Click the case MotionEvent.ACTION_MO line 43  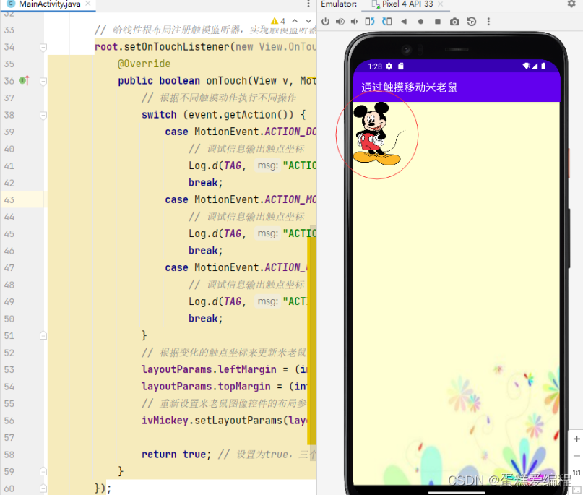click(241, 199)
